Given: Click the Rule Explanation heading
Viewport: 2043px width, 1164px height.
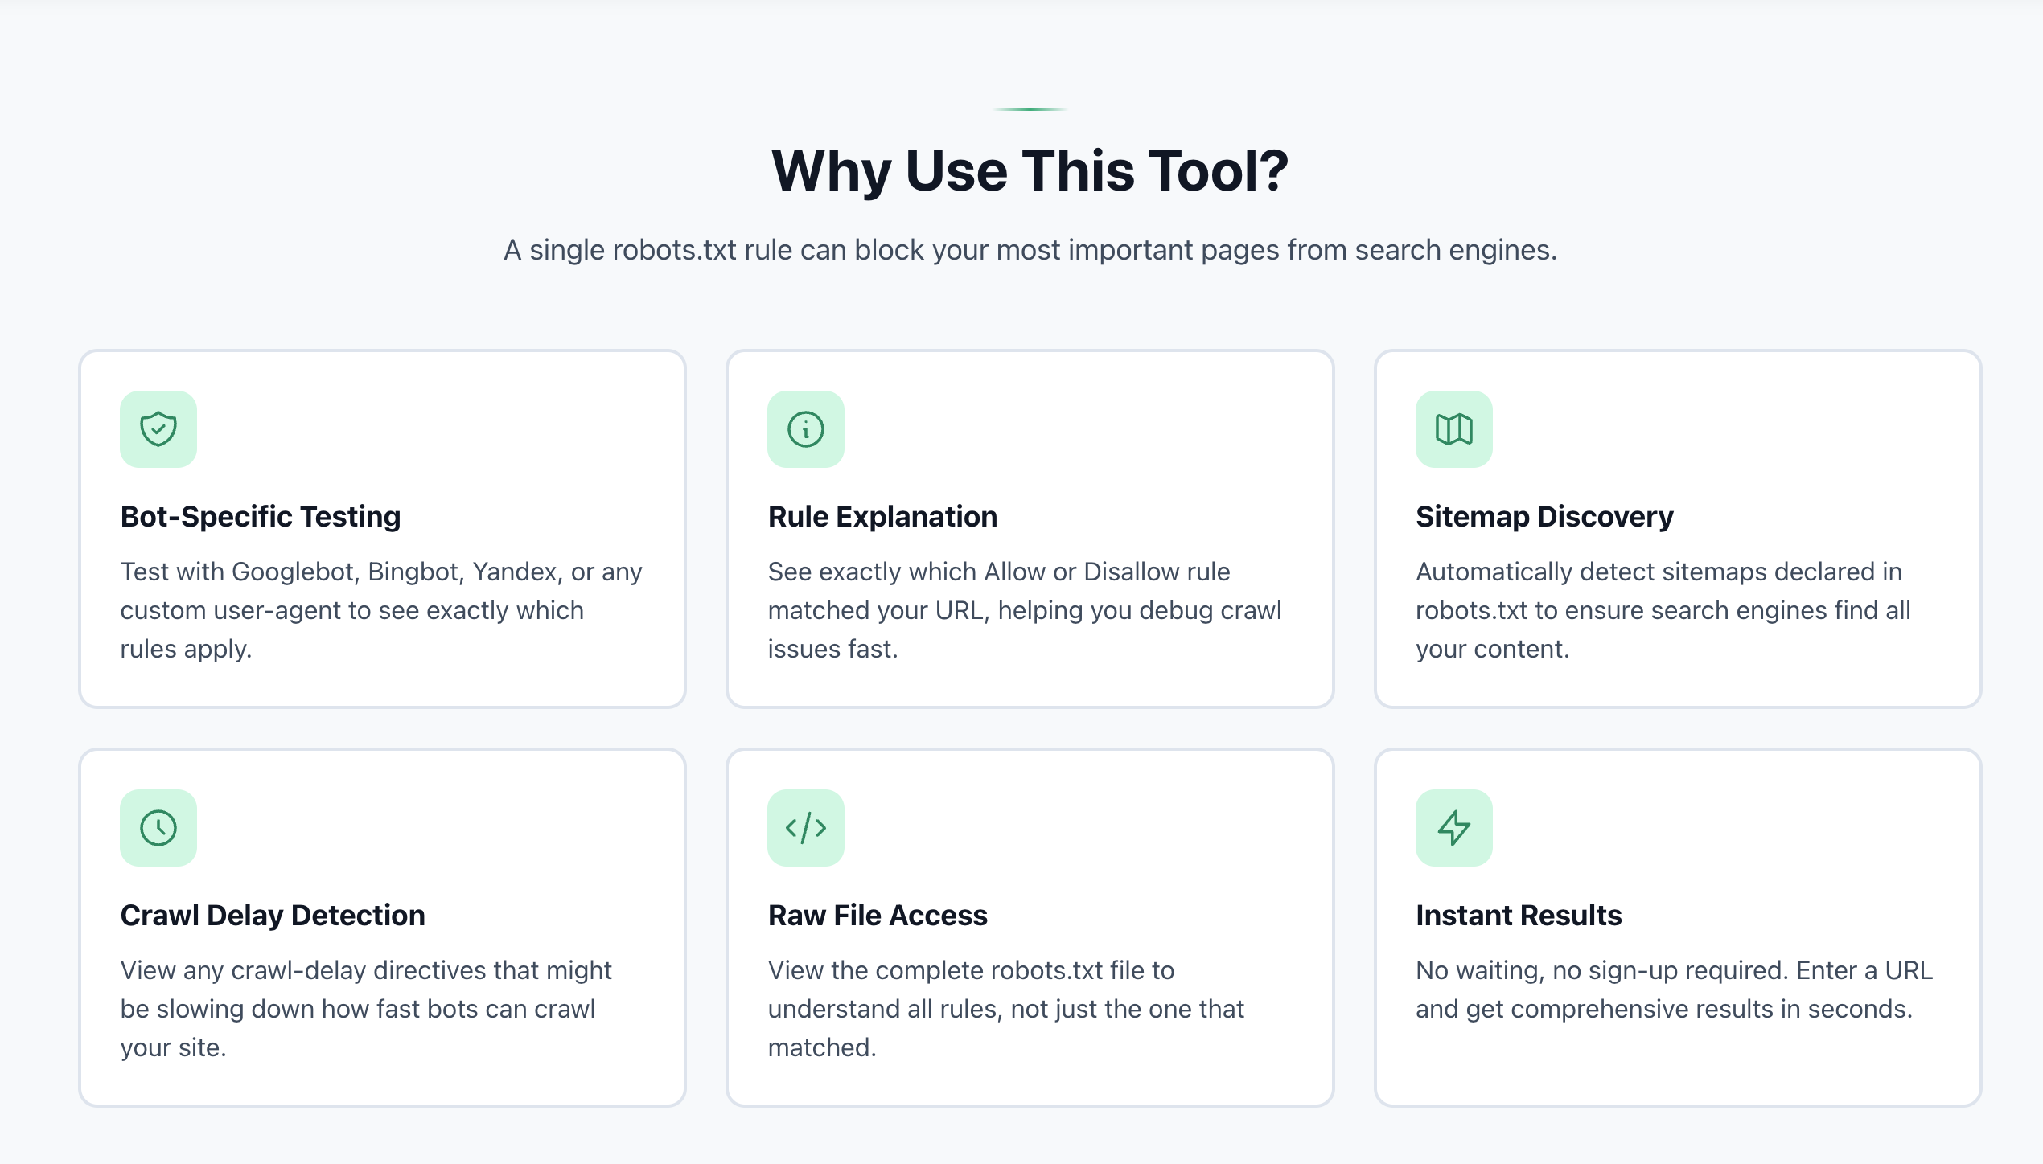Looking at the screenshot, I should (882, 516).
